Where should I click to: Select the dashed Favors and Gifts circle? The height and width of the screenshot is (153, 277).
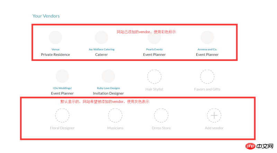tap(207, 76)
